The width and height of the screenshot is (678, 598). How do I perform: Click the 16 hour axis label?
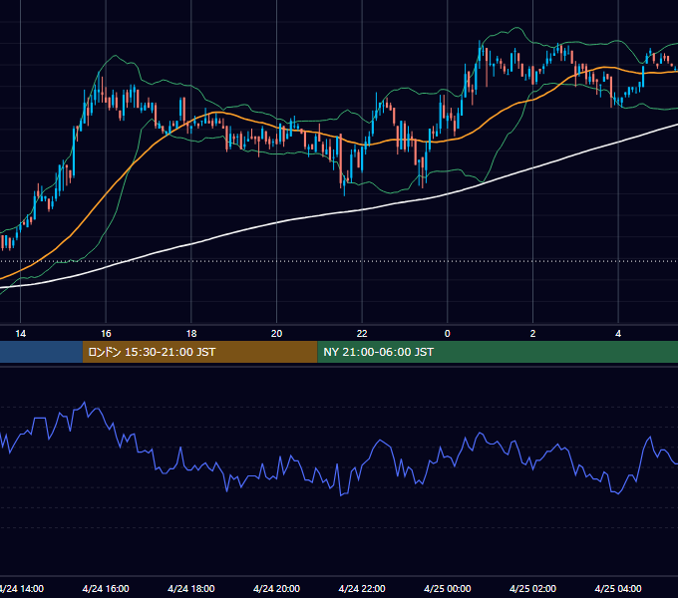coord(106,334)
